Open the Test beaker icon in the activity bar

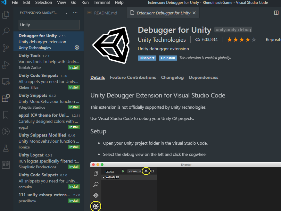coord(6,148)
